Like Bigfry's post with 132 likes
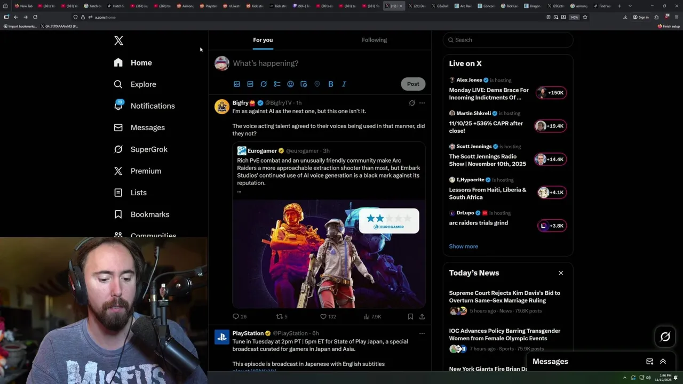 click(x=328, y=316)
